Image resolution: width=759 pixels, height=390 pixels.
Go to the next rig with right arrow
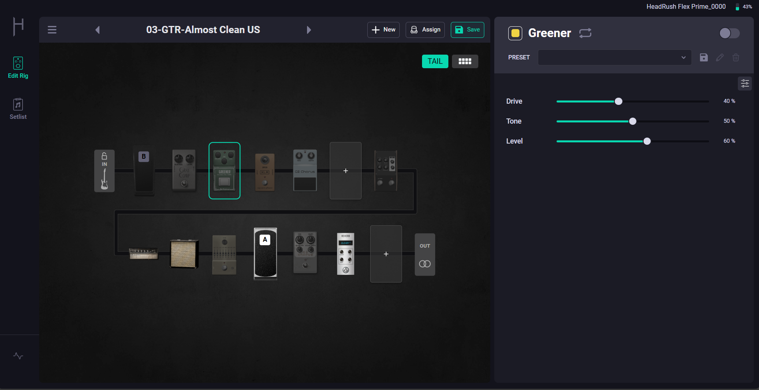coord(309,30)
